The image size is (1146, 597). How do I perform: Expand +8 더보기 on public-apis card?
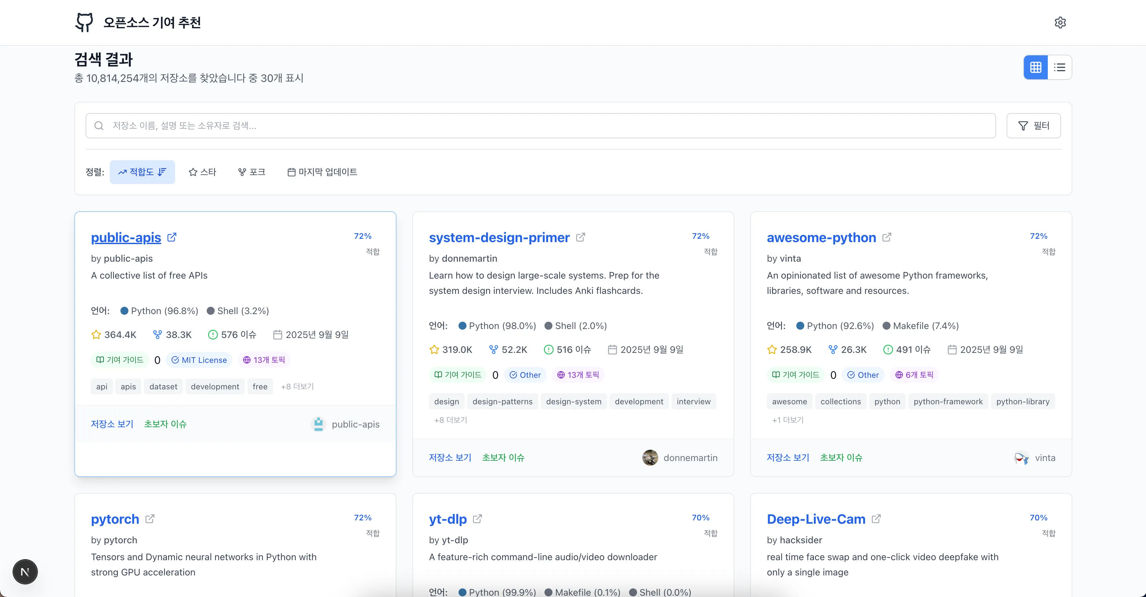(x=297, y=387)
